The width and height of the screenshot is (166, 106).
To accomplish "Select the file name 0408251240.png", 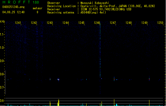I will [13, 7].
